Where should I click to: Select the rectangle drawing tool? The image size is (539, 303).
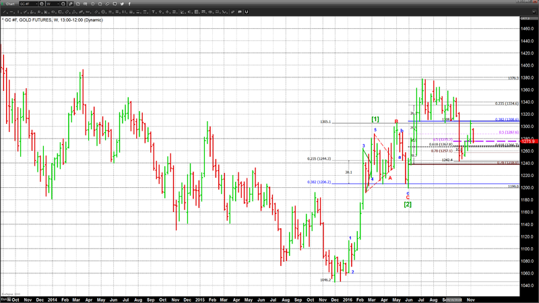point(60,11)
